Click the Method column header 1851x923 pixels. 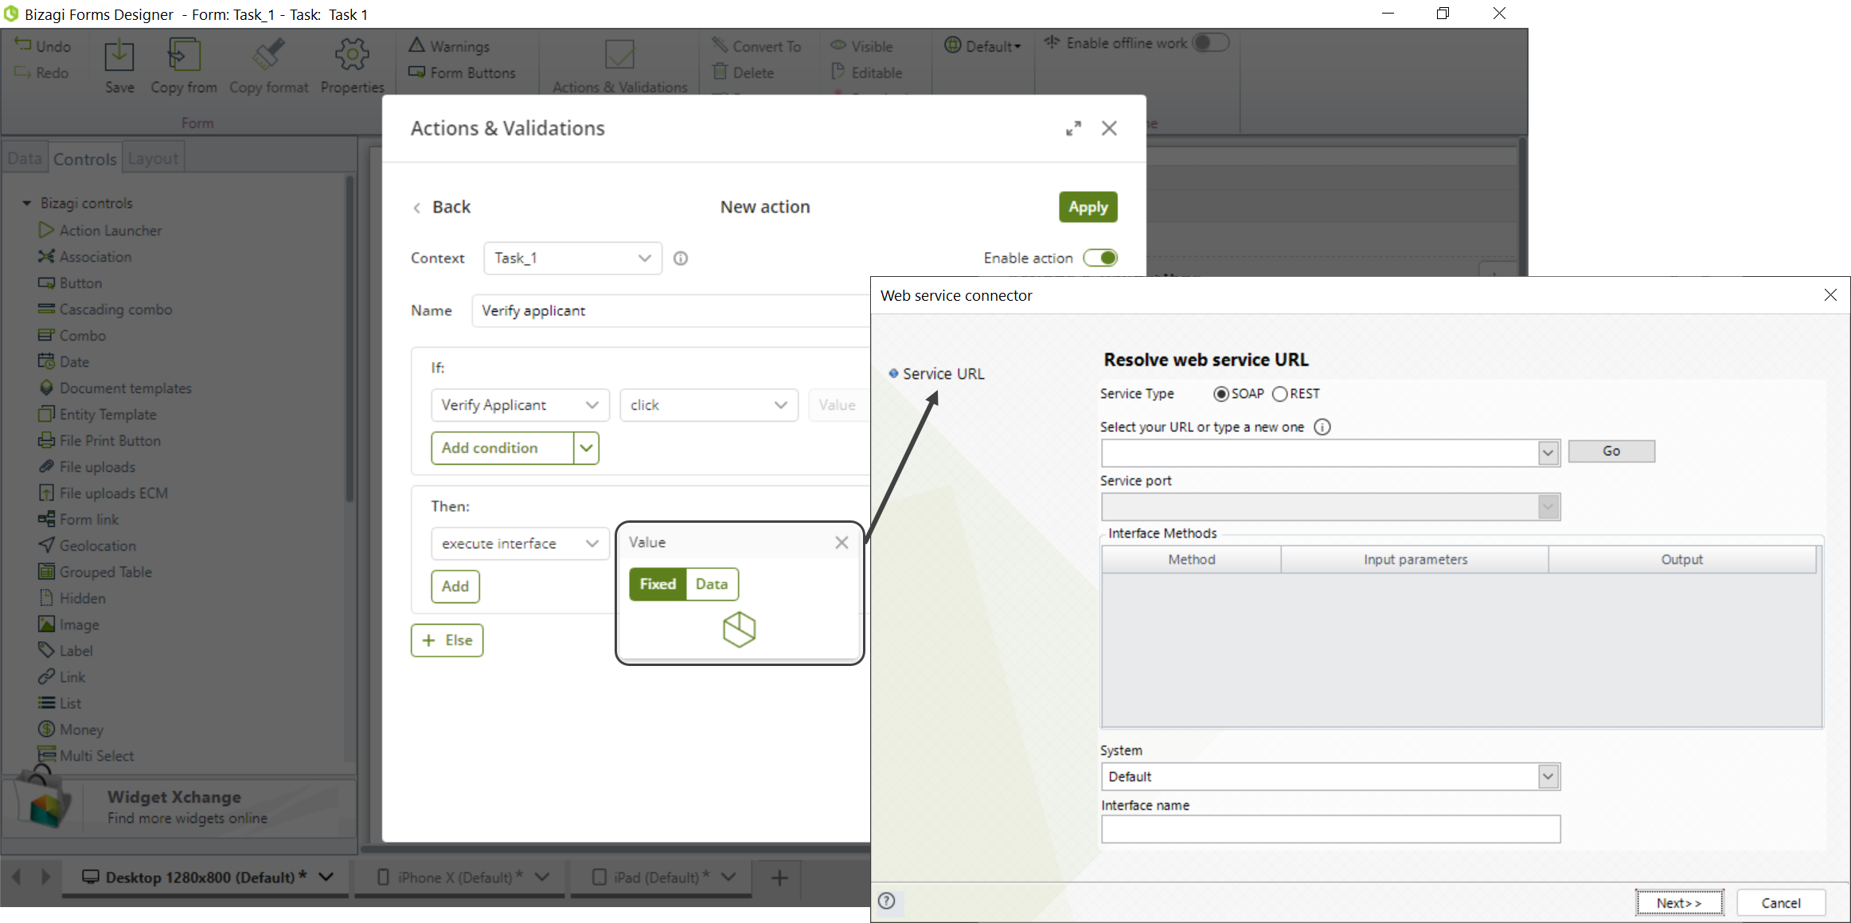[x=1191, y=559]
